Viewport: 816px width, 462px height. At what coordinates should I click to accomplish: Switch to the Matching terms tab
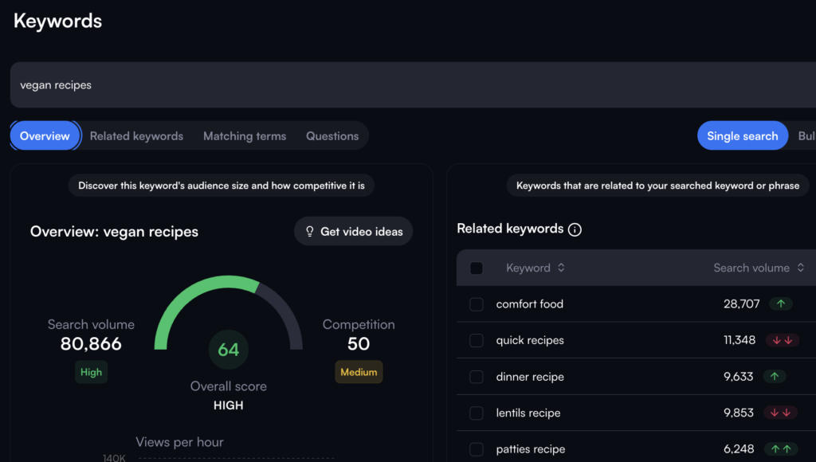pos(245,135)
